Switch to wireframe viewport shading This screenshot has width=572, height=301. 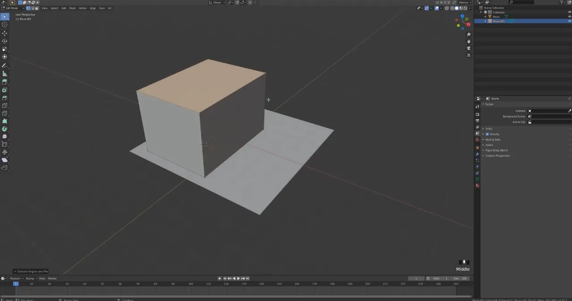(452, 8)
